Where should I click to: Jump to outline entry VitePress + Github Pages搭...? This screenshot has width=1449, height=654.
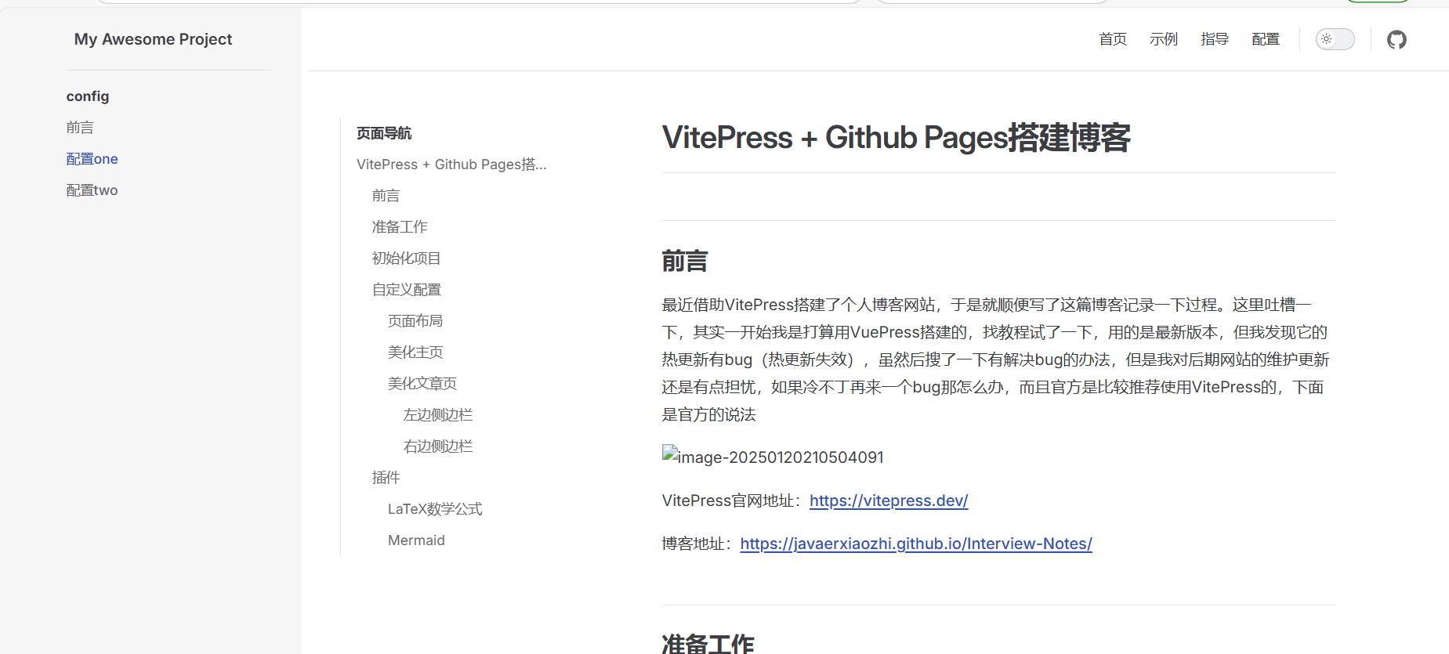click(x=451, y=164)
